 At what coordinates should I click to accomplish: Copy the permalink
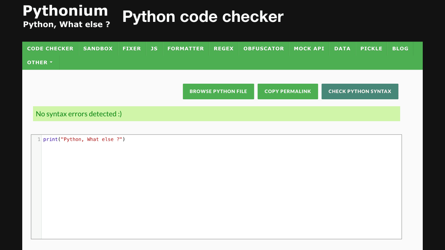point(288,91)
